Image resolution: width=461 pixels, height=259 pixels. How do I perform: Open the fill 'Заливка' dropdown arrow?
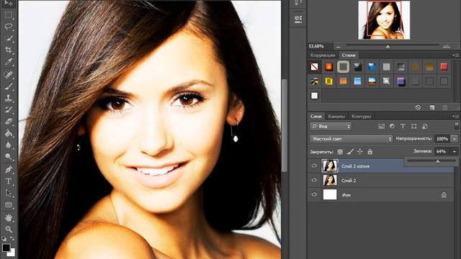pyautogui.click(x=455, y=152)
